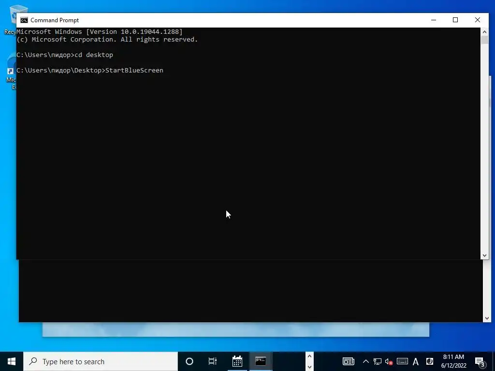
Task: Click the "StartBlueScreen" command text
Action: pos(134,70)
